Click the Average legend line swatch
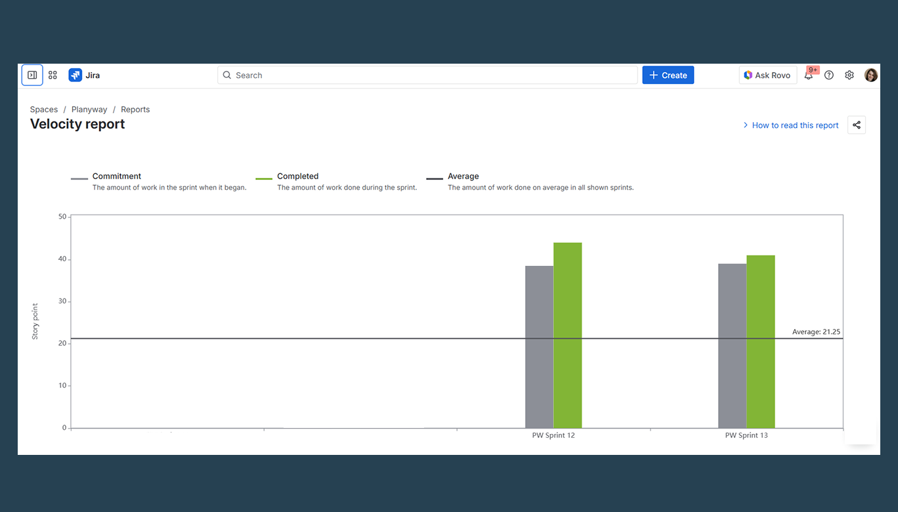Screen dimensions: 898x512 pyautogui.click(x=435, y=179)
